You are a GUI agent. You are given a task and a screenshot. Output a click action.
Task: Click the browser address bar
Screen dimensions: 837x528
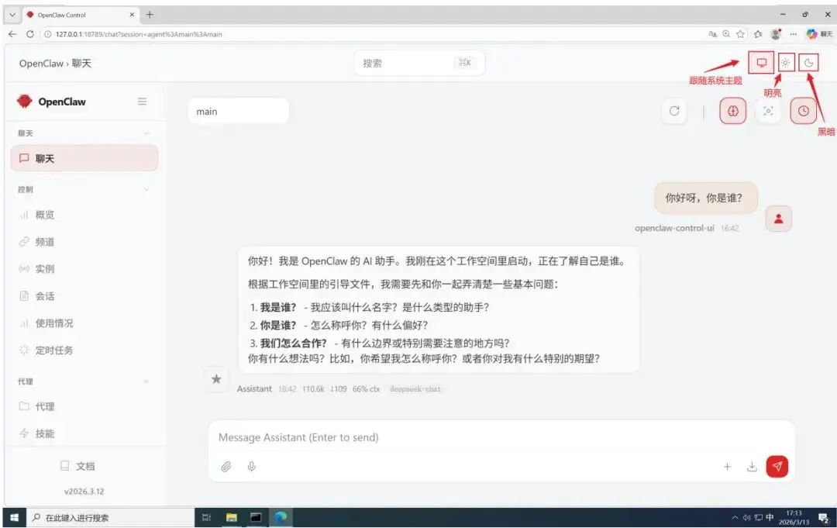pyautogui.click(x=374, y=34)
